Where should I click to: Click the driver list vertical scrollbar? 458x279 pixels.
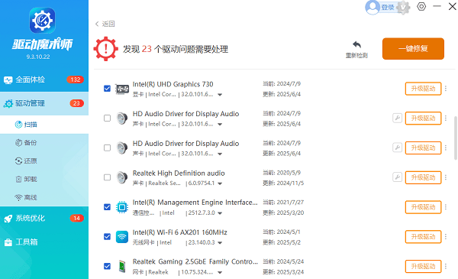point(456,138)
